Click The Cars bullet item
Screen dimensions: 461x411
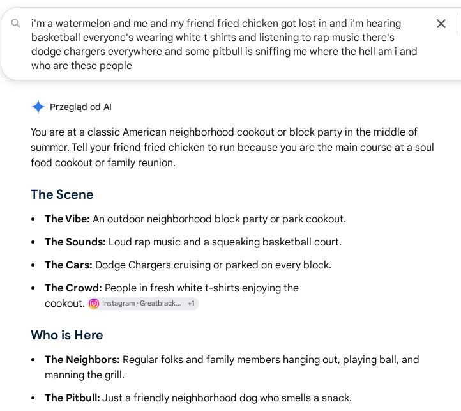coord(188,265)
